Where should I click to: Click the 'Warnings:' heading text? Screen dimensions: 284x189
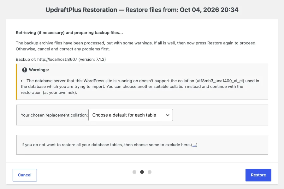point(39,70)
